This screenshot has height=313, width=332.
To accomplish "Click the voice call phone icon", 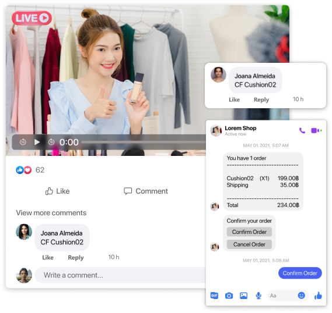I will 302,131.
